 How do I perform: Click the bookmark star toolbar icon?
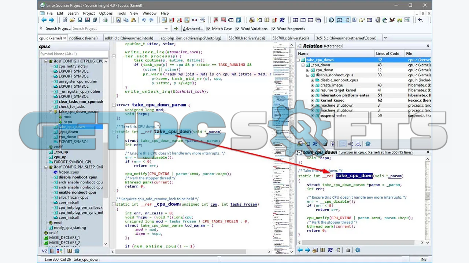239,20
